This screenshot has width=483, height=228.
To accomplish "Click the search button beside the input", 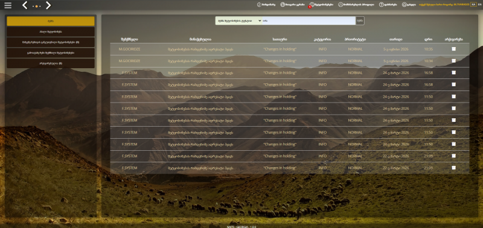I will [360, 21].
